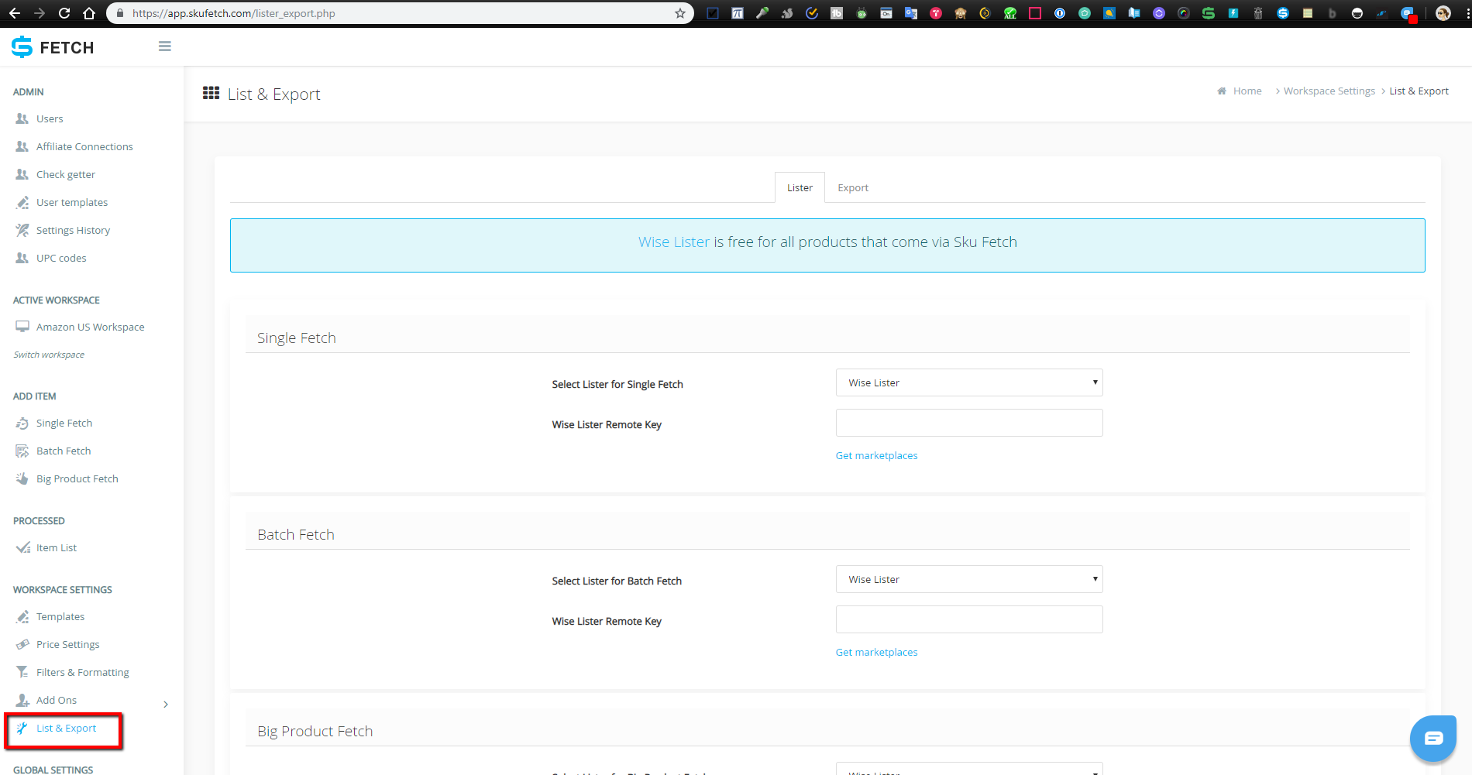Click the Check getter icon
The height and width of the screenshot is (775, 1472).
pyautogui.click(x=22, y=174)
